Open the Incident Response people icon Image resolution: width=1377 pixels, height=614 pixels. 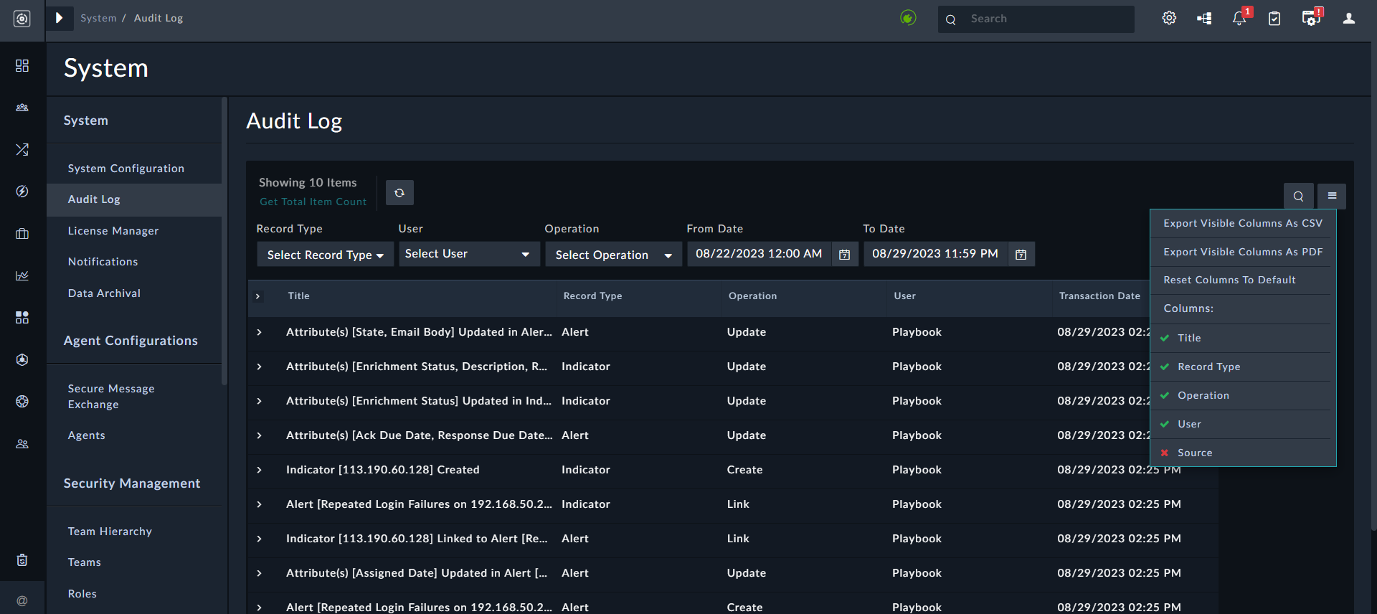22,108
